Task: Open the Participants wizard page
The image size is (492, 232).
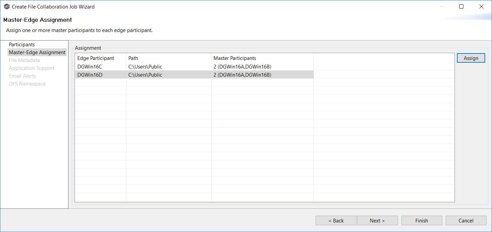Action: [x=22, y=45]
